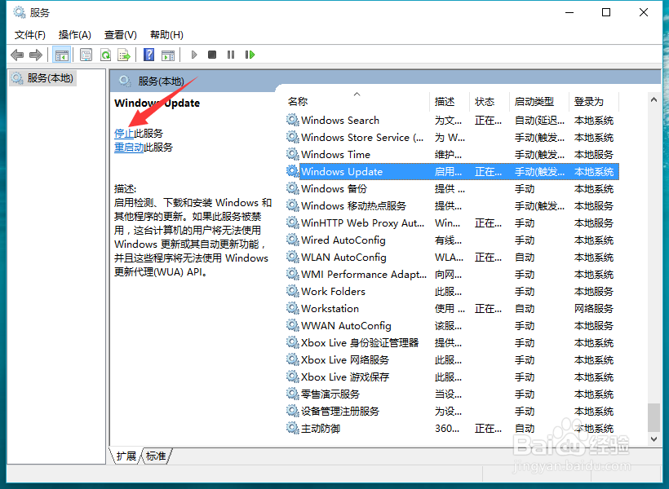
Task: Restart the service using the restart toolbar icon
Action: [x=250, y=55]
